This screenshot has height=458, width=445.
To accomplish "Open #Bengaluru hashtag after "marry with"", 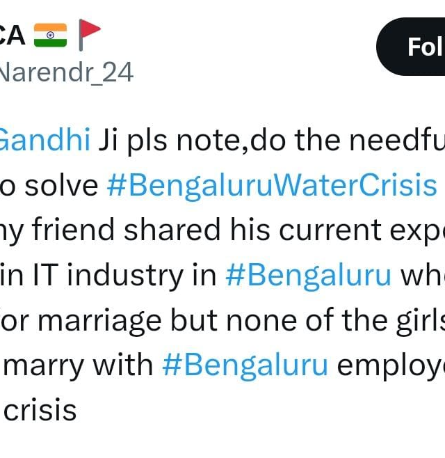I will [245, 365].
